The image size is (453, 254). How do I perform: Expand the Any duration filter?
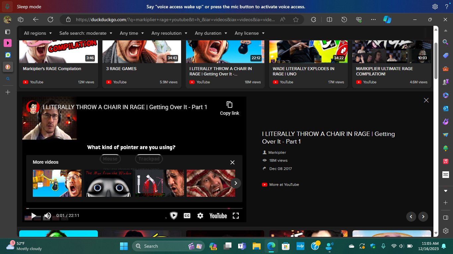211,33
